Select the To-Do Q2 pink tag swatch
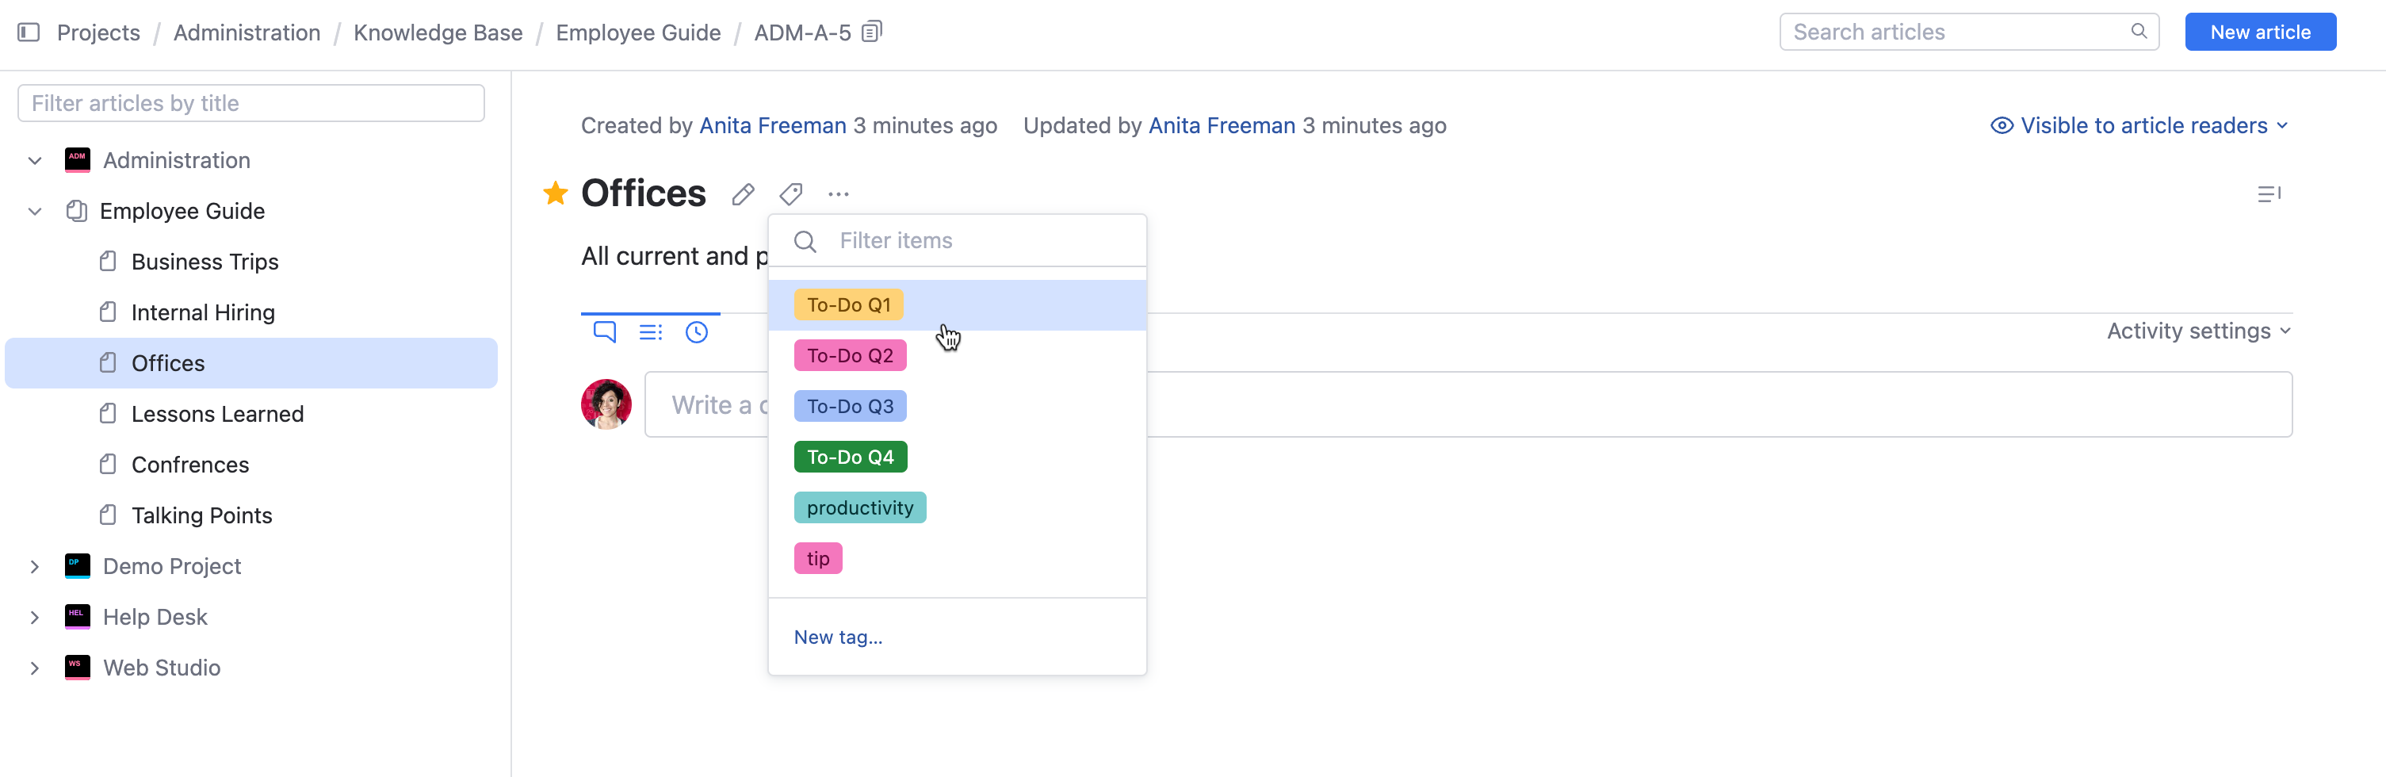2386x777 pixels. (849, 354)
